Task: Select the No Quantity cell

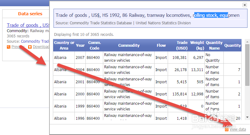Action: (x=214, y=57)
